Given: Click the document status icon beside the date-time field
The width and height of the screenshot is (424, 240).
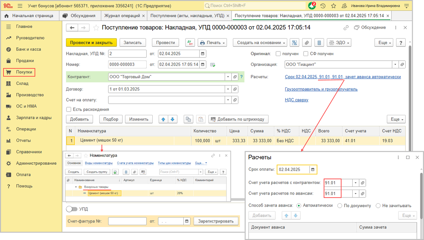Looking at the screenshot, I should 213,64.
